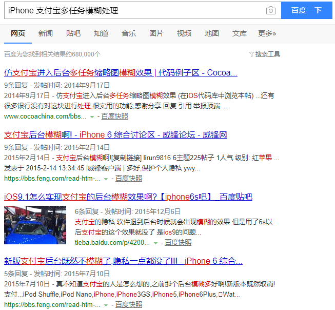Open 百度快照 for the tieba result
The image size is (335, 310).
click(x=178, y=242)
